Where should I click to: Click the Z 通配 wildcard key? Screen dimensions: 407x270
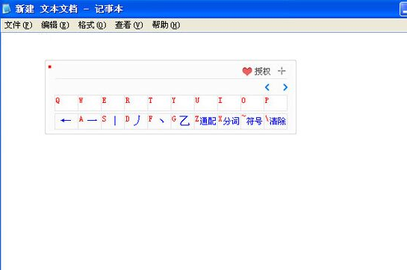206,121
